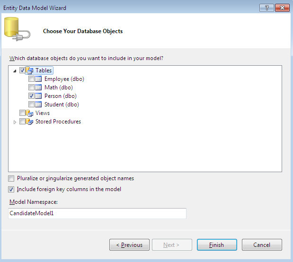Image resolution: width=293 pixels, height=262 pixels.
Task: Close the Entity Data Model Wizard
Action: coord(282,8)
